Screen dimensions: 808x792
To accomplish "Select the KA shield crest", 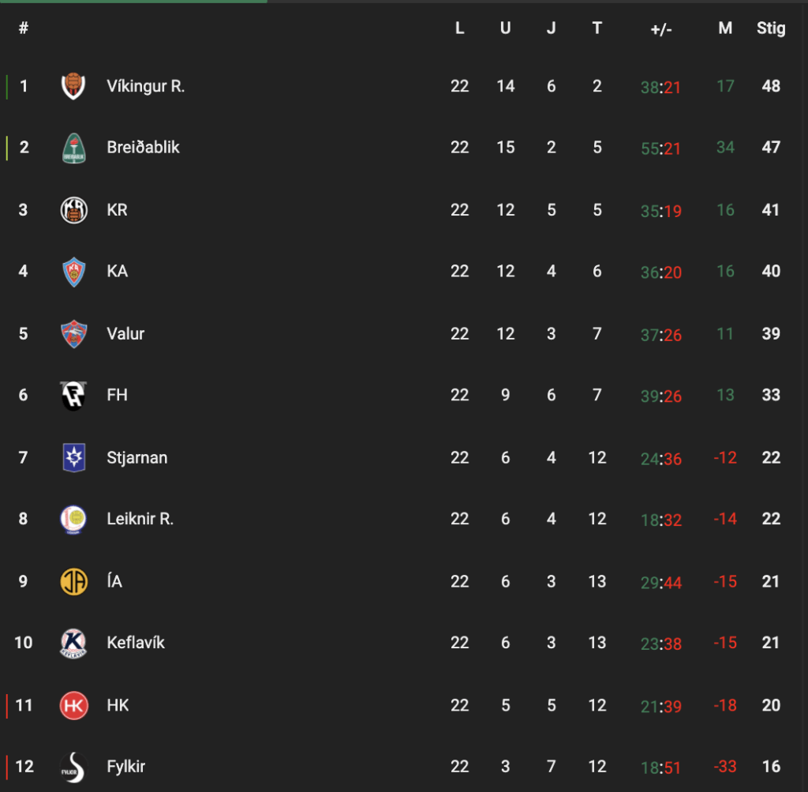I will point(73,272).
